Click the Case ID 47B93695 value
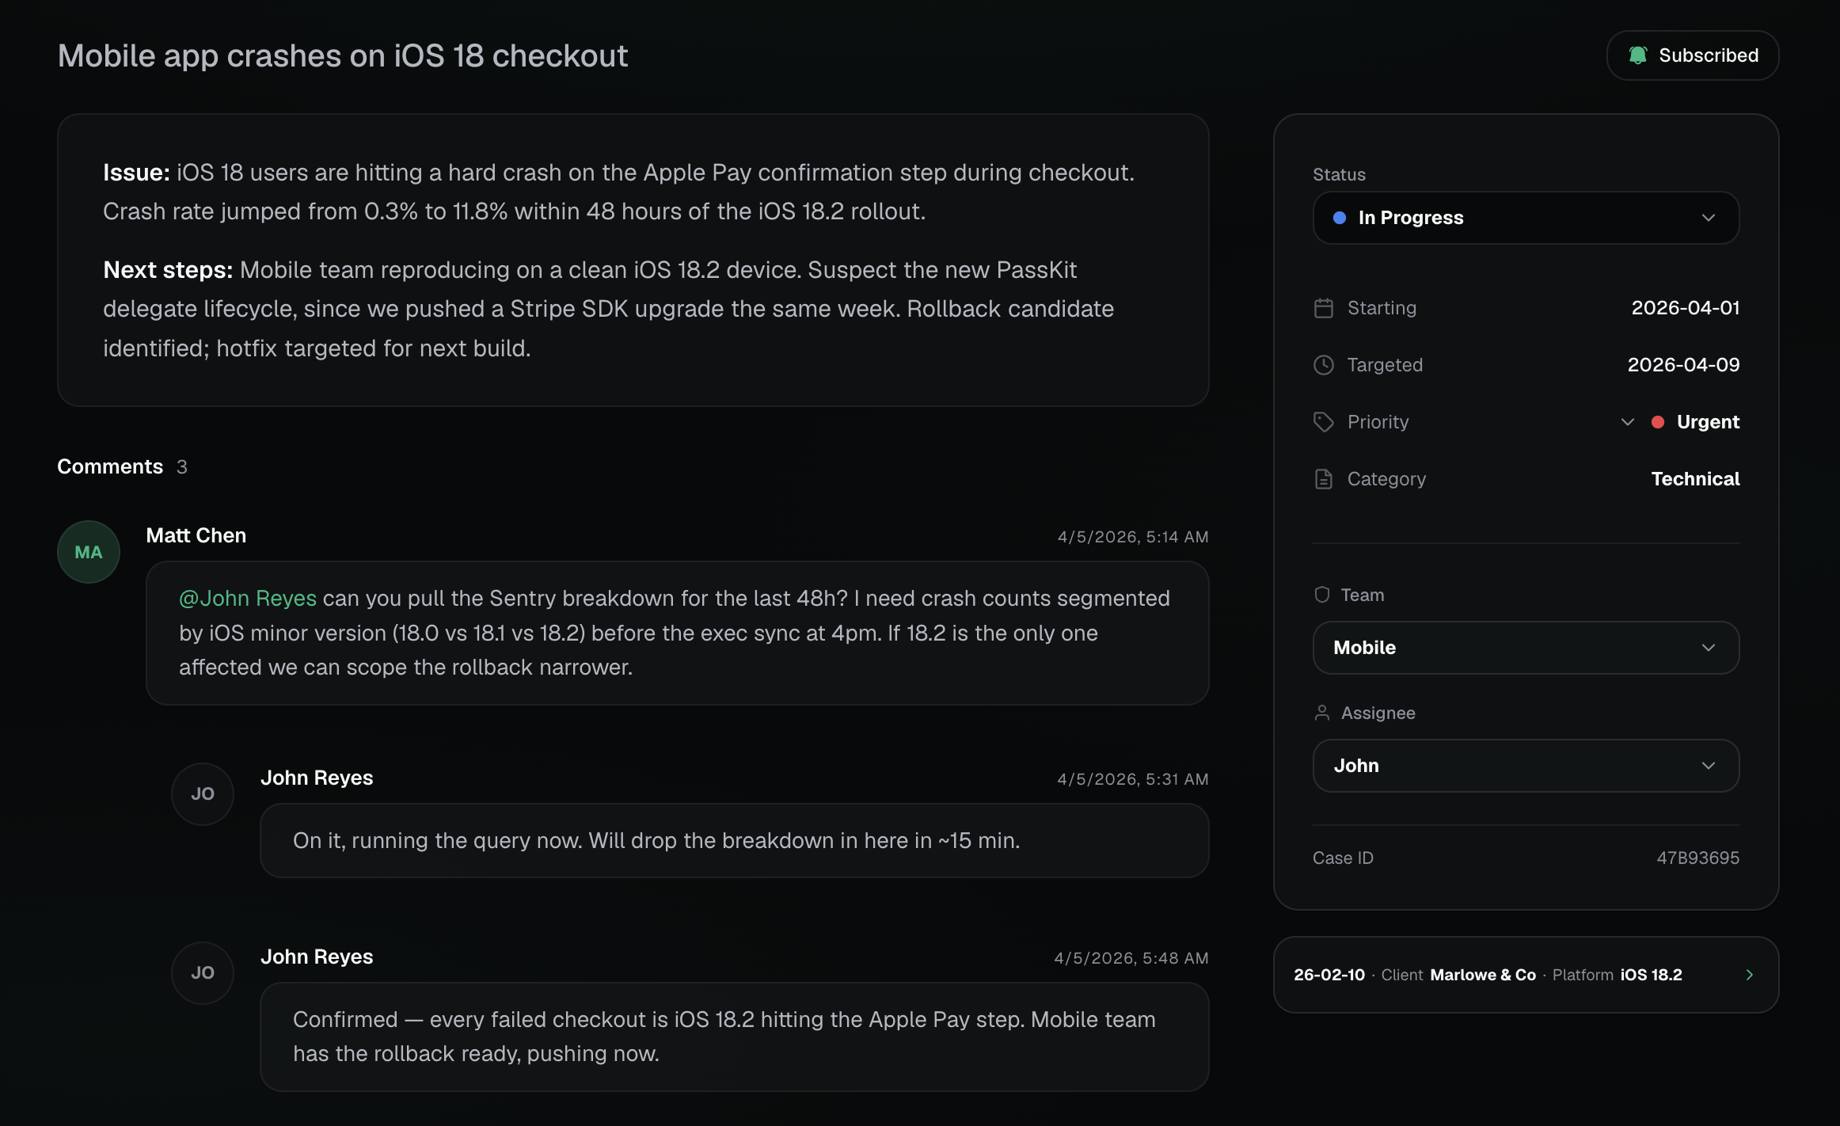The image size is (1840, 1126). tap(1697, 858)
